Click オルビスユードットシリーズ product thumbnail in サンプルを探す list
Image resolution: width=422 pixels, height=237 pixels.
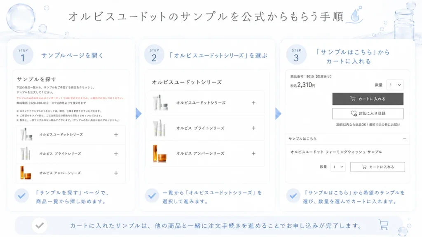pos(26,135)
